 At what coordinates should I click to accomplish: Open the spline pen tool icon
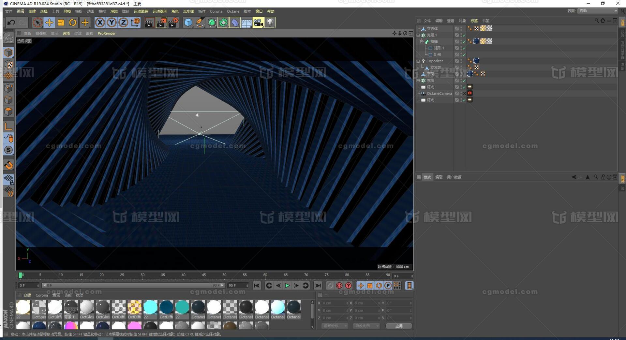click(x=200, y=22)
